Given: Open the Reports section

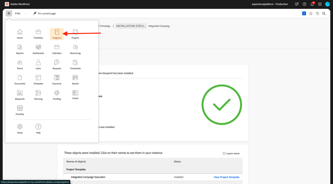Looking at the screenshot, I should pyautogui.click(x=20, y=49).
